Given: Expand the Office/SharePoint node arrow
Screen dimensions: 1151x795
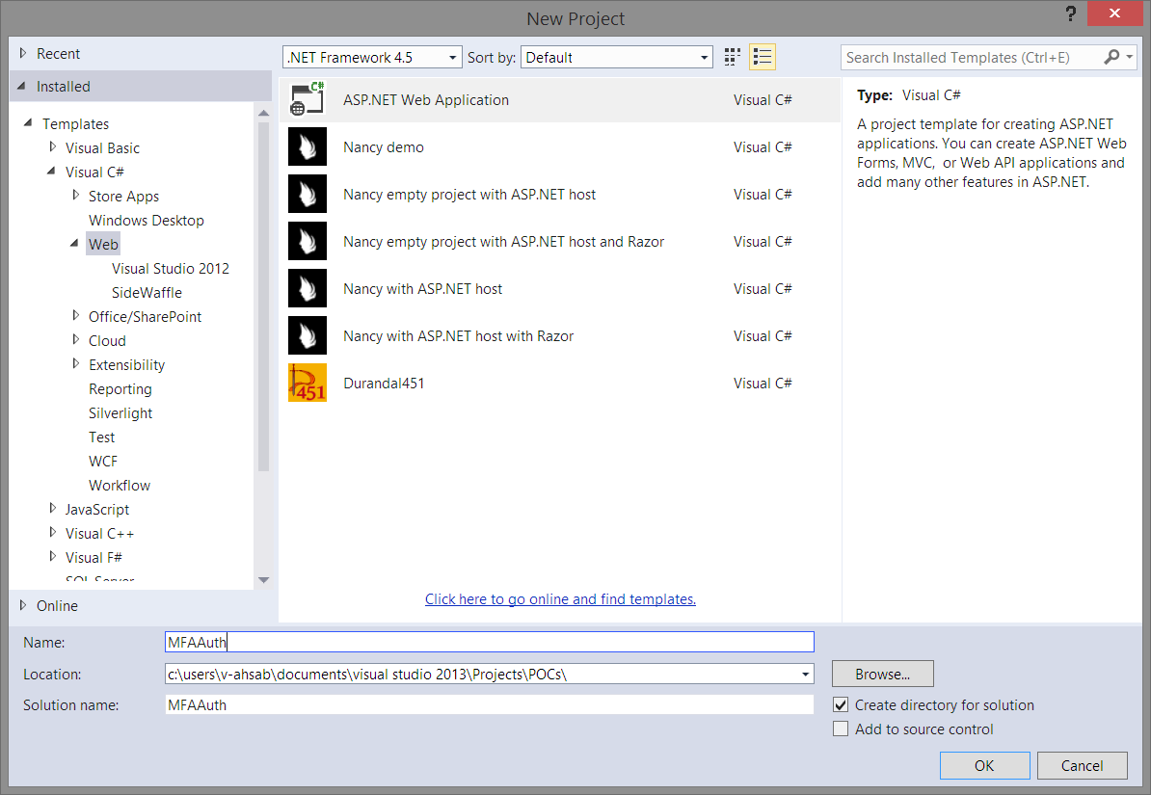Looking at the screenshot, I should [75, 316].
